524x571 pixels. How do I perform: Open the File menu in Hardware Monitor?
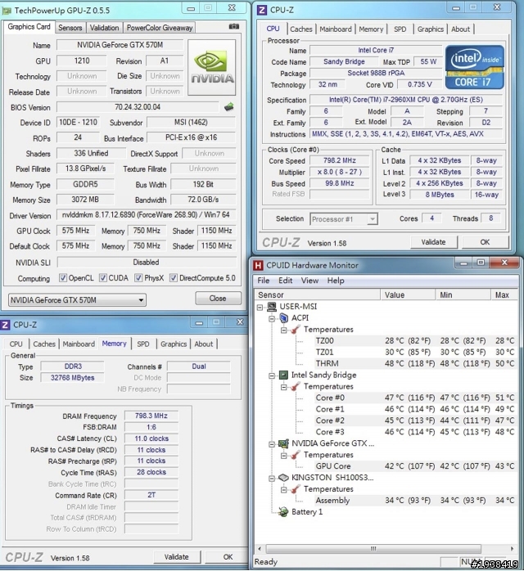(x=263, y=281)
